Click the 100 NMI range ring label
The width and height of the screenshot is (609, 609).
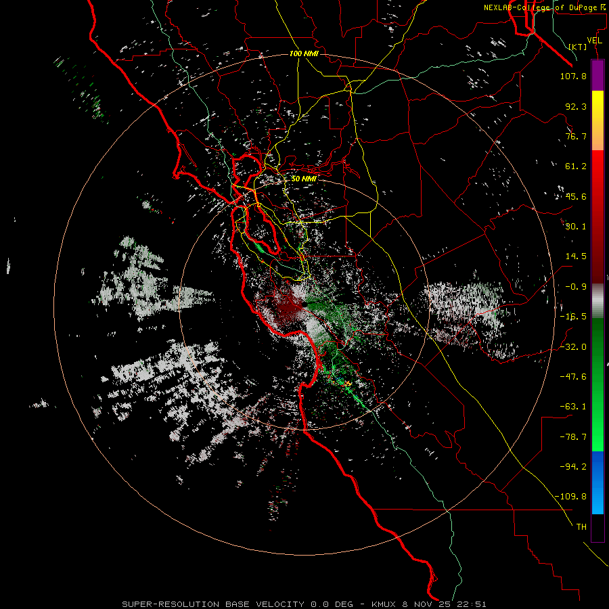304,53
